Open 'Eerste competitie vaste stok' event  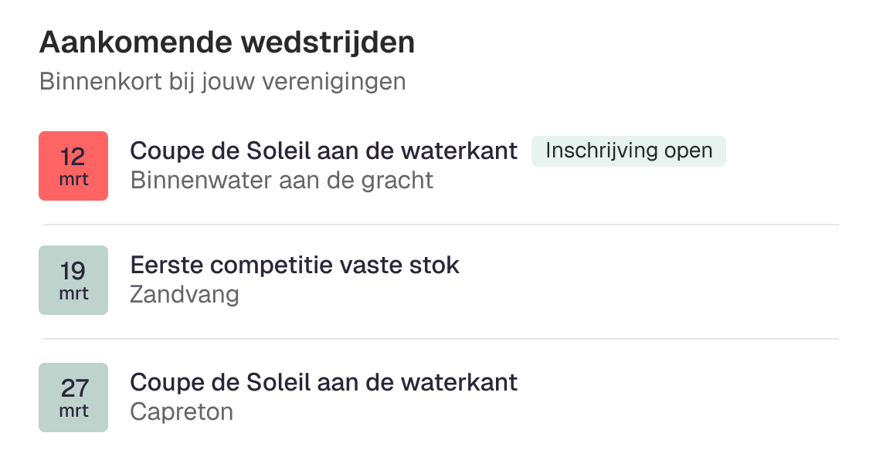click(x=294, y=266)
